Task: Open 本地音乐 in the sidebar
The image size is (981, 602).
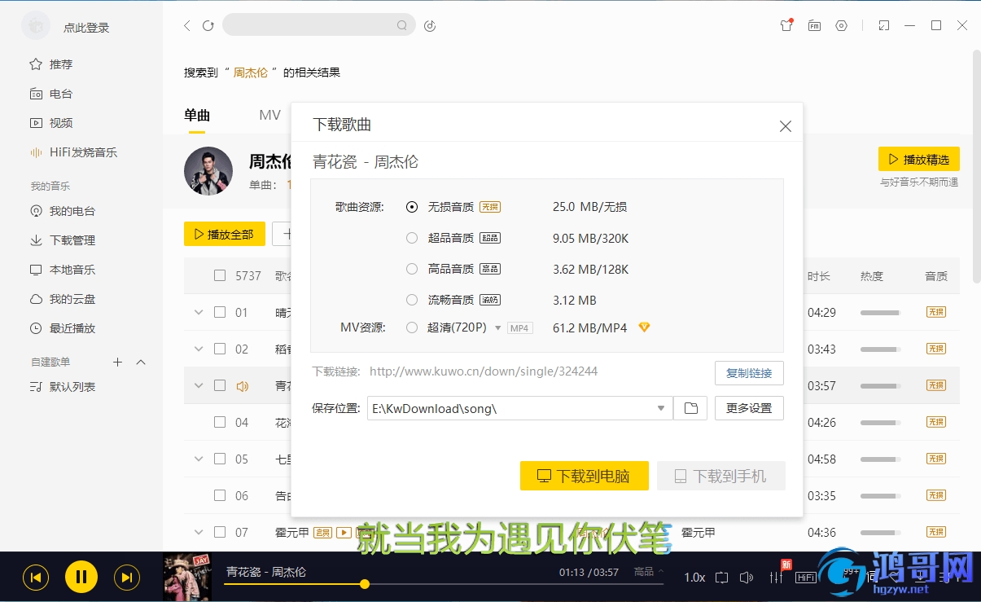Action: click(x=63, y=270)
